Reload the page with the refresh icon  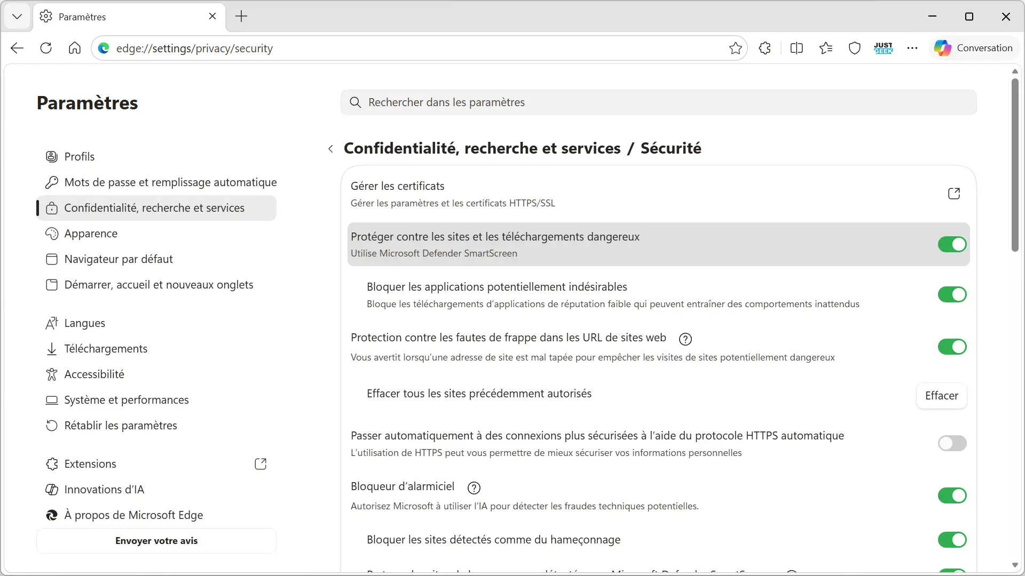(x=46, y=48)
